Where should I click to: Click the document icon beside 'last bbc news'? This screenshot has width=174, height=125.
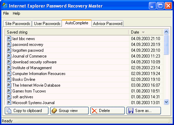[x=9, y=38]
